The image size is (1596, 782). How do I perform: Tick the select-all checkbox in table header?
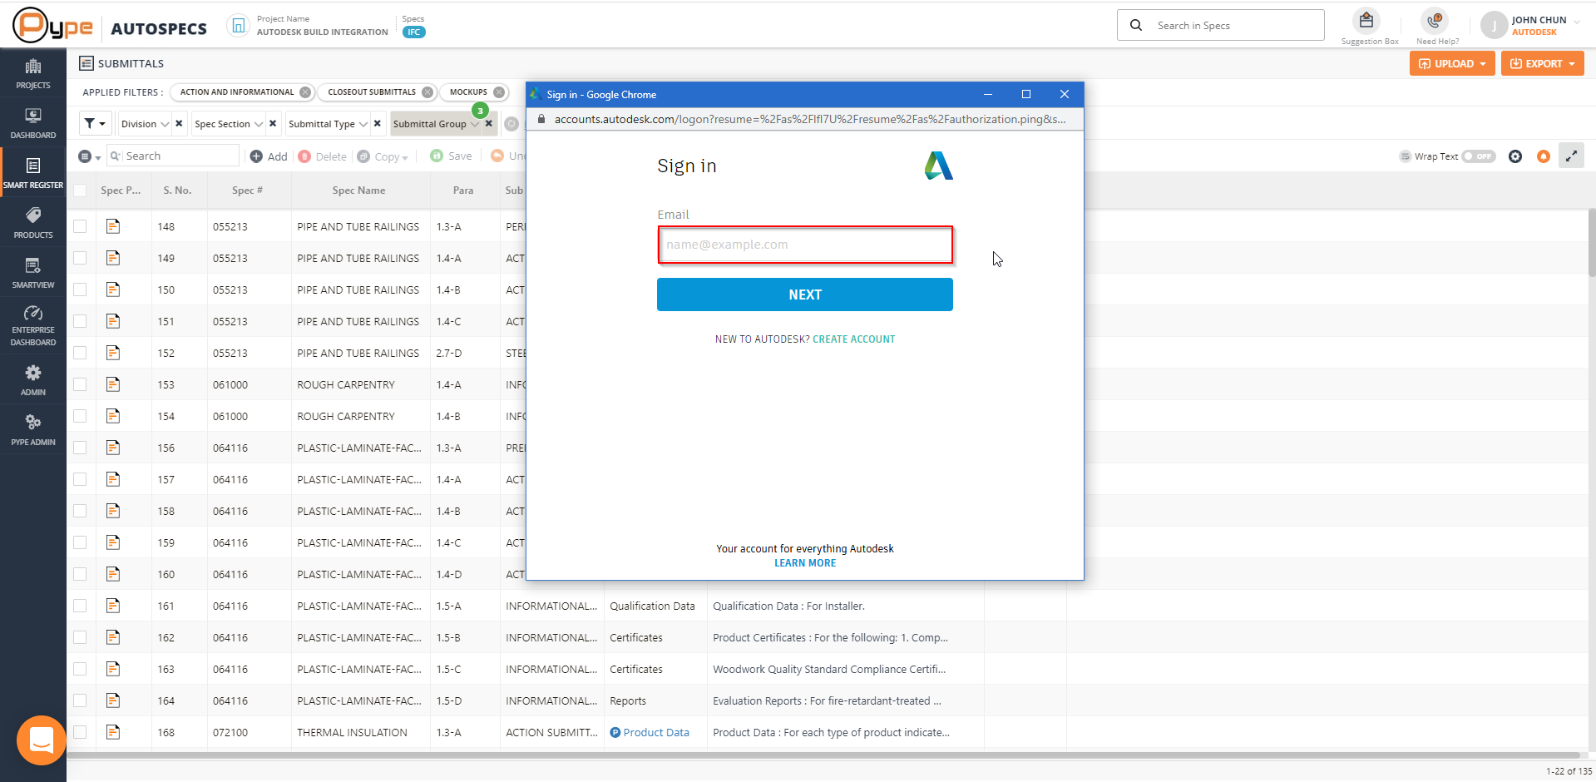pos(80,191)
